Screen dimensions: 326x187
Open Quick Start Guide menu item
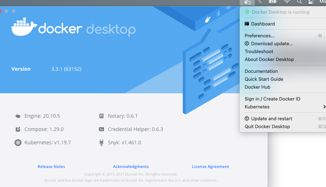pyautogui.click(x=264, y=79)
